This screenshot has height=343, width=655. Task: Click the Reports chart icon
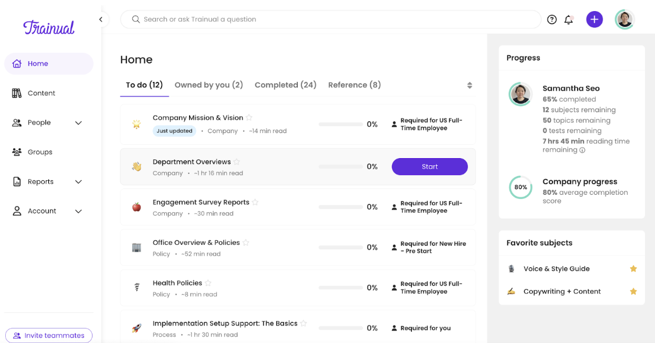pyautogui.click(x=17, y=181)
